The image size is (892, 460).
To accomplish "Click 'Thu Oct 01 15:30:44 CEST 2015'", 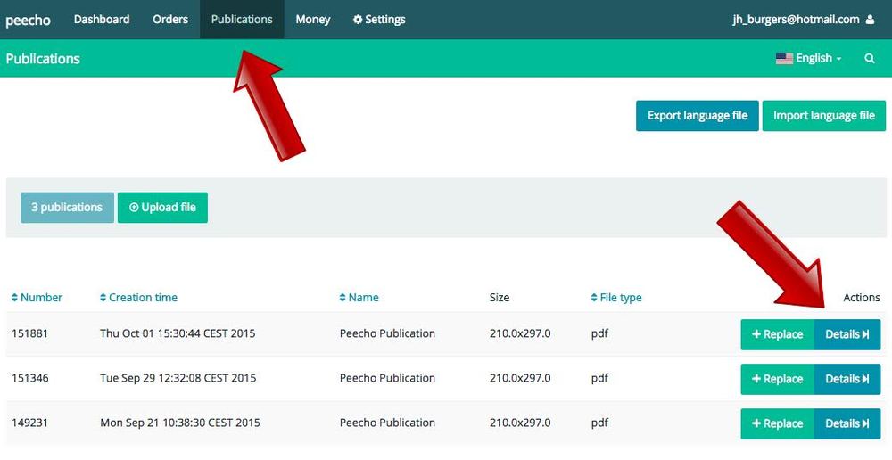I will (178, 333).
